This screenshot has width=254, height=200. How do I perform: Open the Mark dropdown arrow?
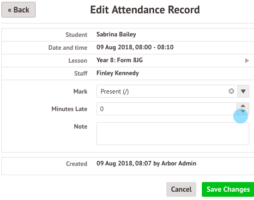243,91
